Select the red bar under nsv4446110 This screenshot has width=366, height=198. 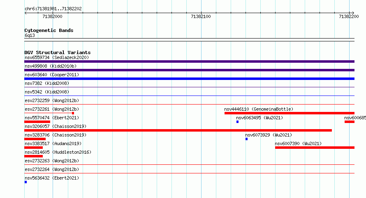point(290,113)
